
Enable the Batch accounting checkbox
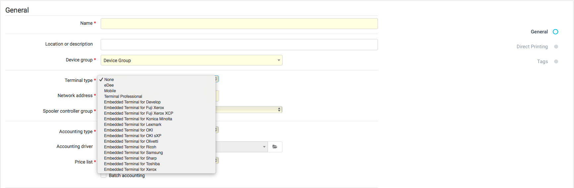(104, 176)
